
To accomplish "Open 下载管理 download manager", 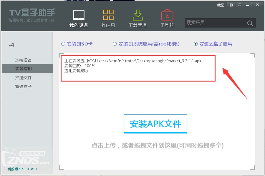I will 137,18.
